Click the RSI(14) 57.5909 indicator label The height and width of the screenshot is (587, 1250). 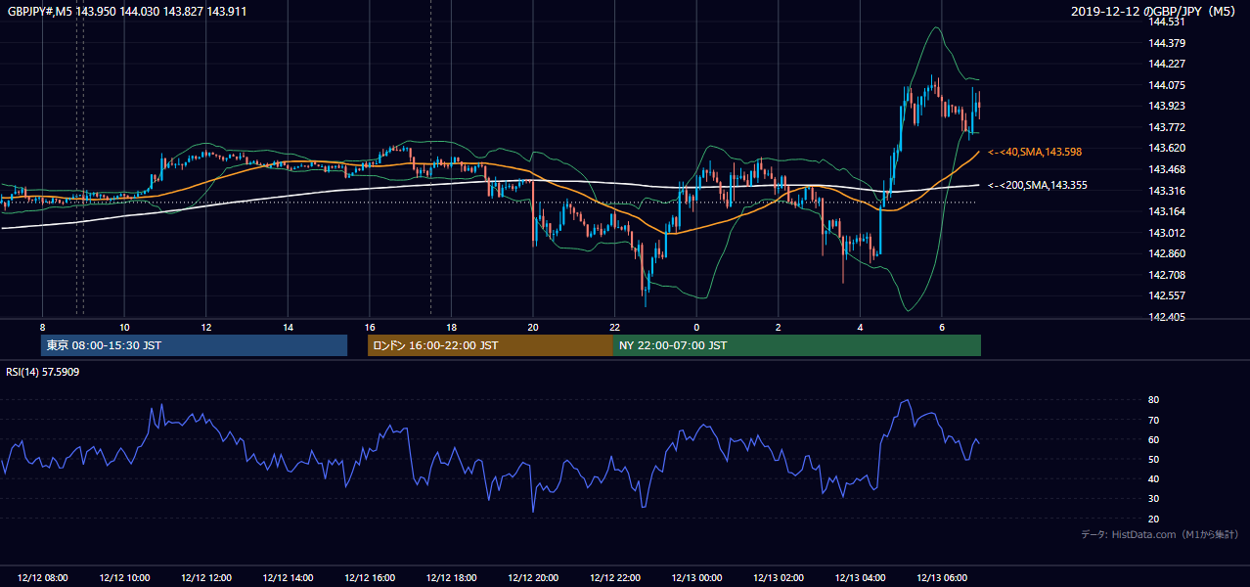tap(43, 372)
